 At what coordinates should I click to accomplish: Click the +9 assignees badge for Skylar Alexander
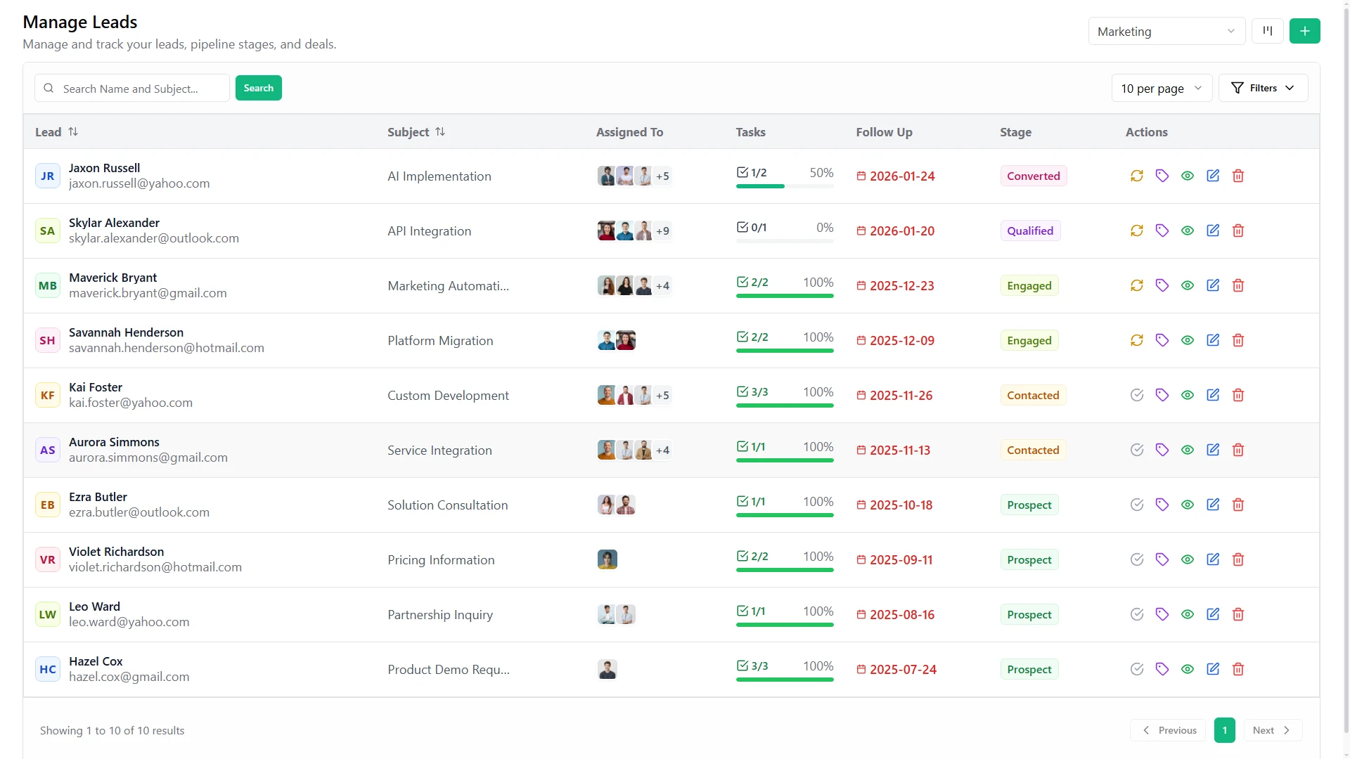[x=662, y=231]
